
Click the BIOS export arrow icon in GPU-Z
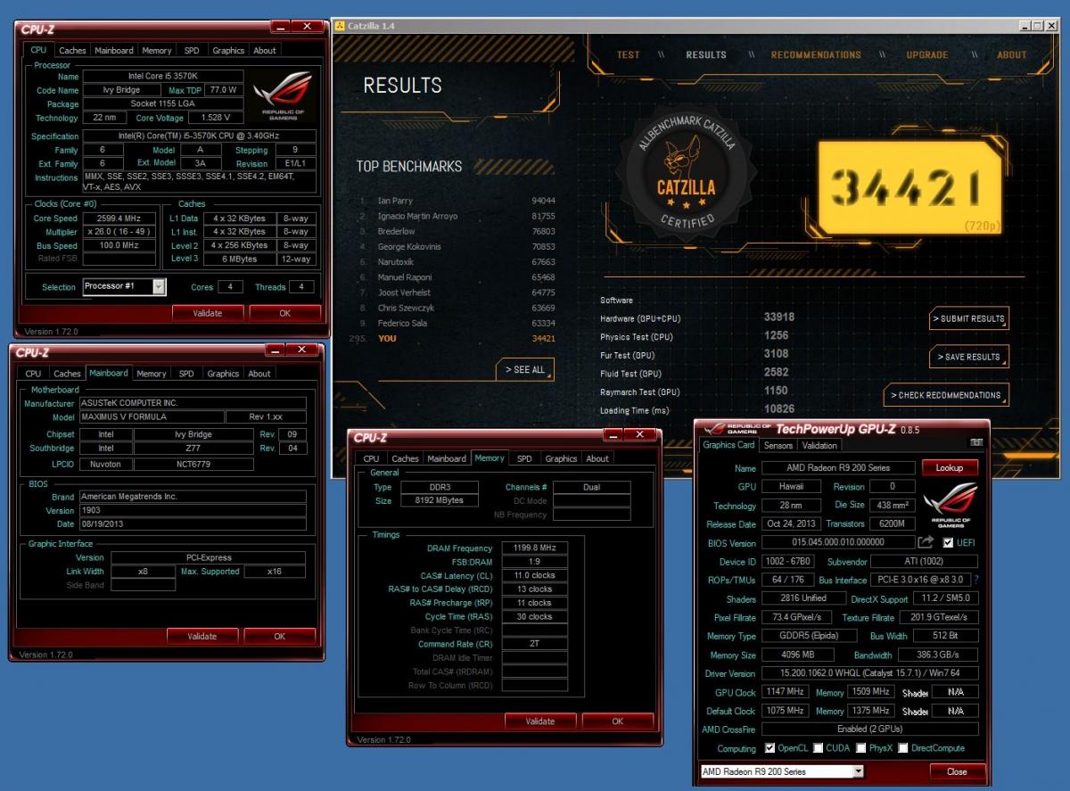tap(926, 542)
